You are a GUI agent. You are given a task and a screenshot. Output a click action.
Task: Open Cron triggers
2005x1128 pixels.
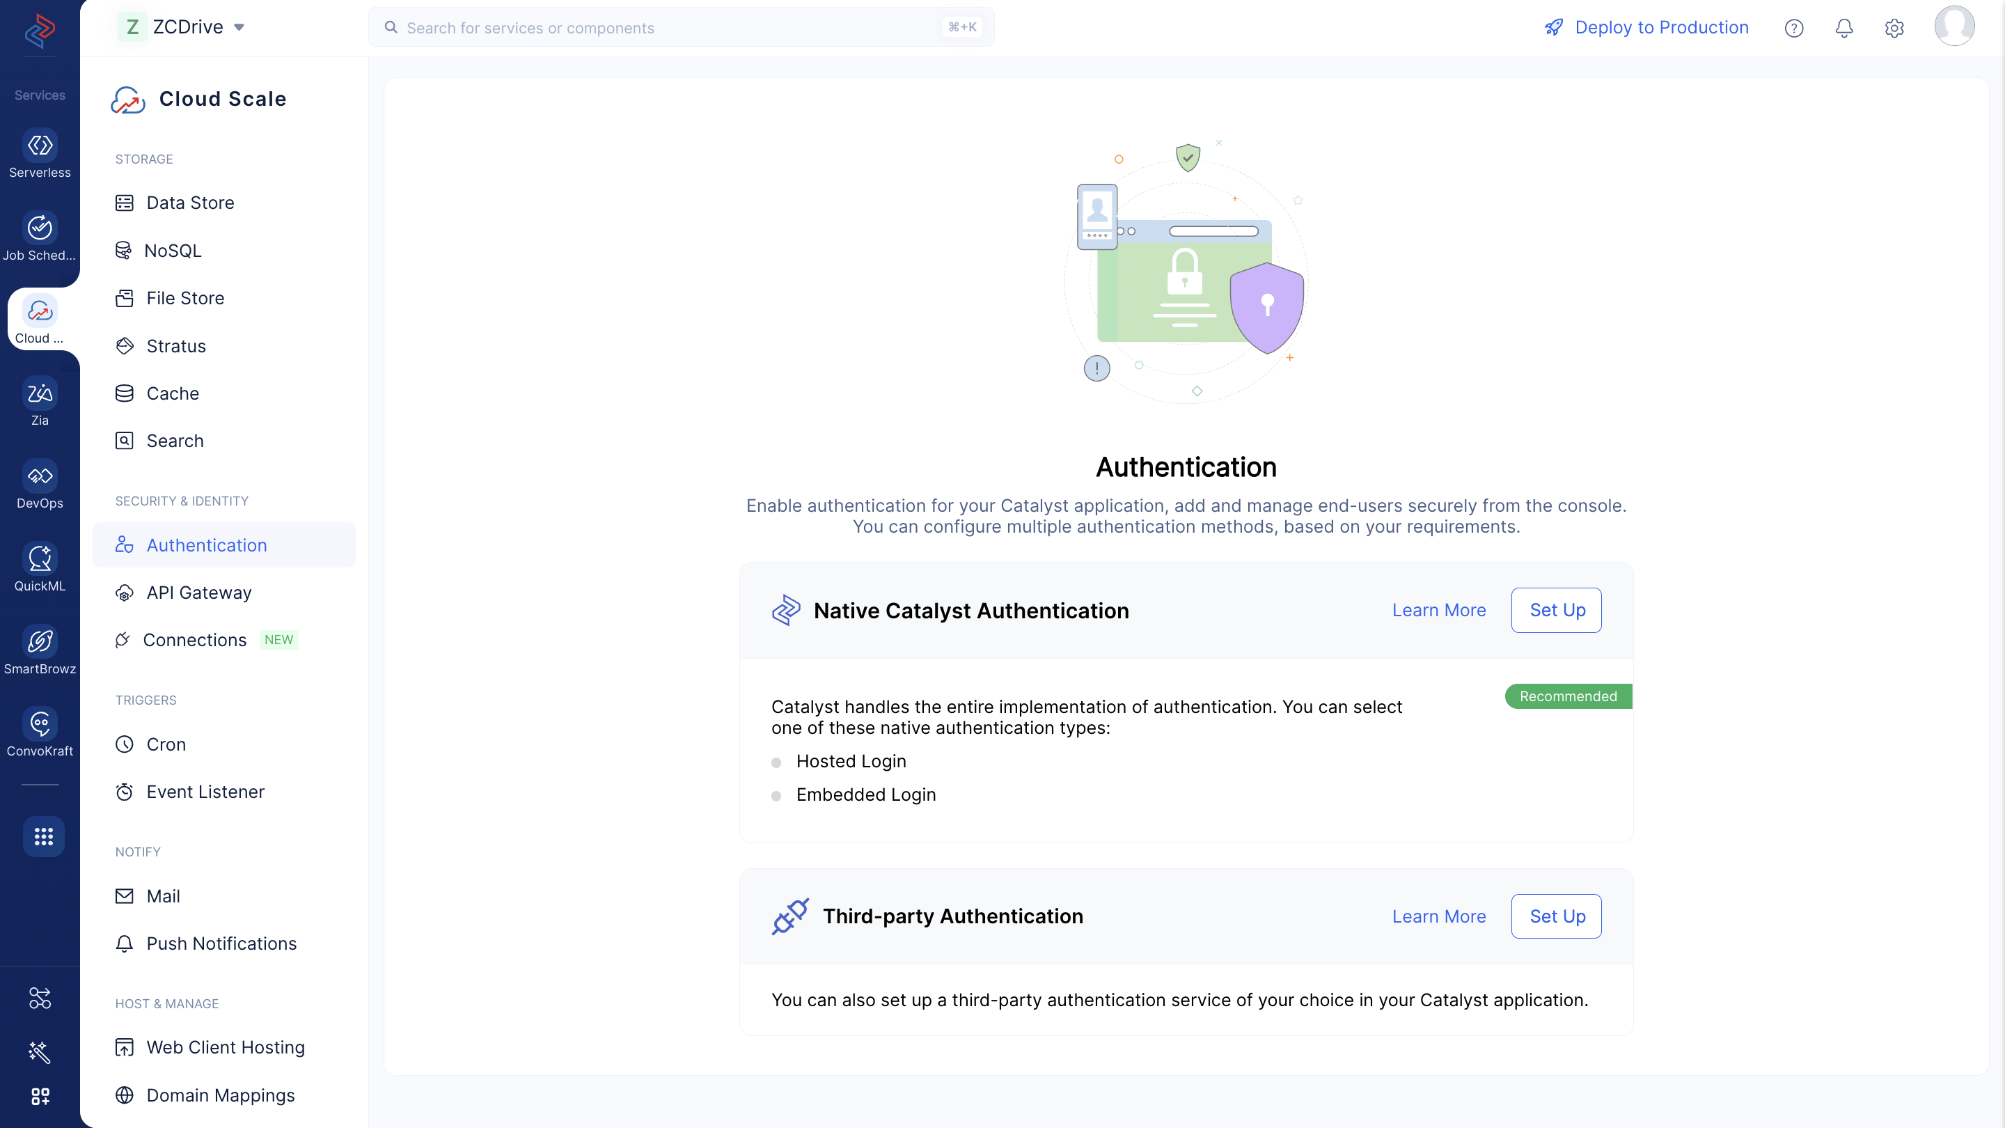click(x=223, y=744)
